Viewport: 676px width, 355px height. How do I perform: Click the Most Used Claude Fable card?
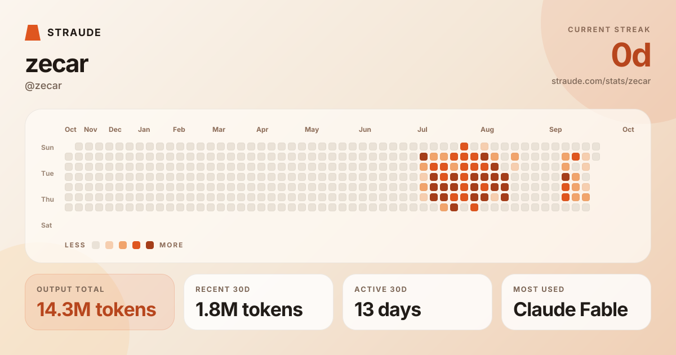(x=576, y=302)
